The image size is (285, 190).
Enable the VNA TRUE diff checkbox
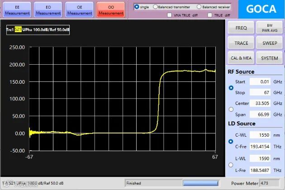[169, 15]
